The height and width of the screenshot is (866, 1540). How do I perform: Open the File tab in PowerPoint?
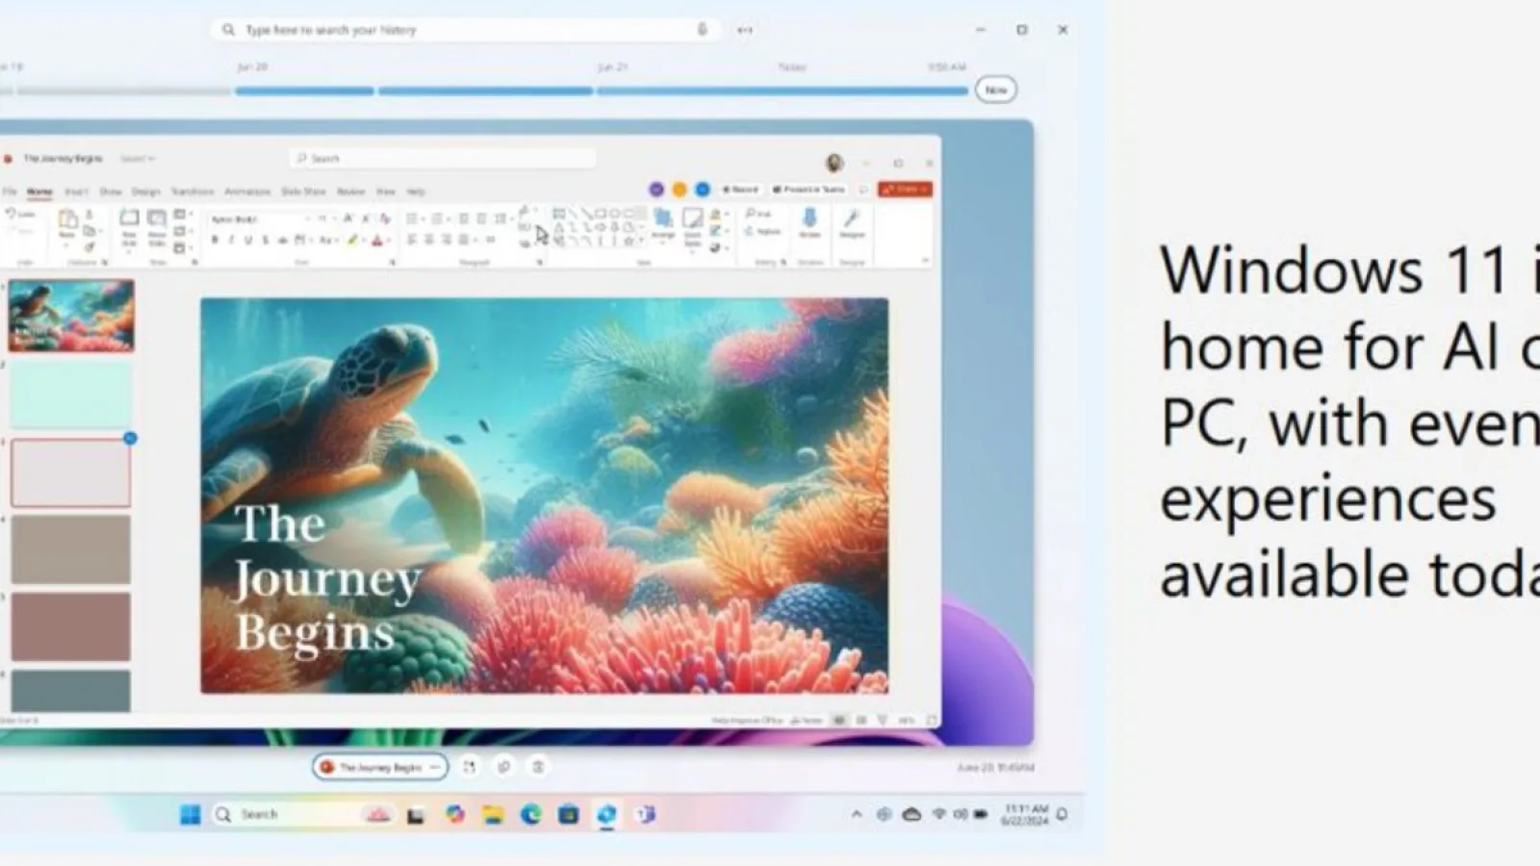(10, 191)
